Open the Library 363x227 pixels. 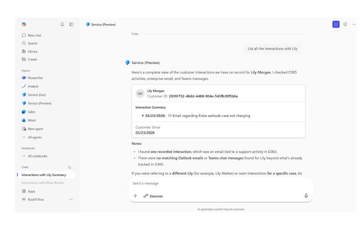(x=29, y=51)
